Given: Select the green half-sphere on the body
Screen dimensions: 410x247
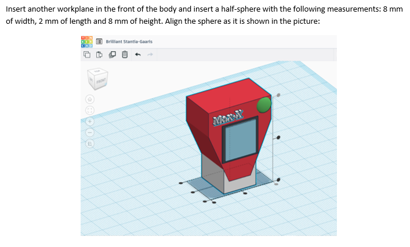Looking at the screenshot, I should 264,105.
